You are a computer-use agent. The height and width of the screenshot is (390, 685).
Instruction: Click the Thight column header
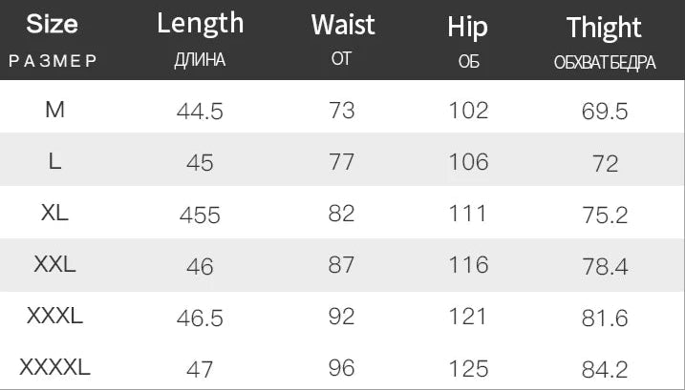604,27
